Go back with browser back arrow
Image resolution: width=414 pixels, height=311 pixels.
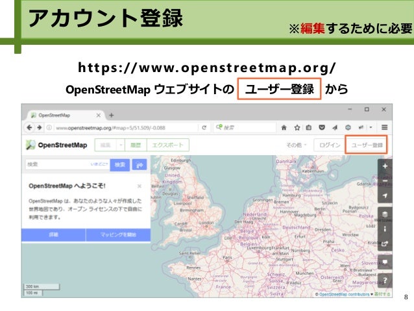(29, 128)
